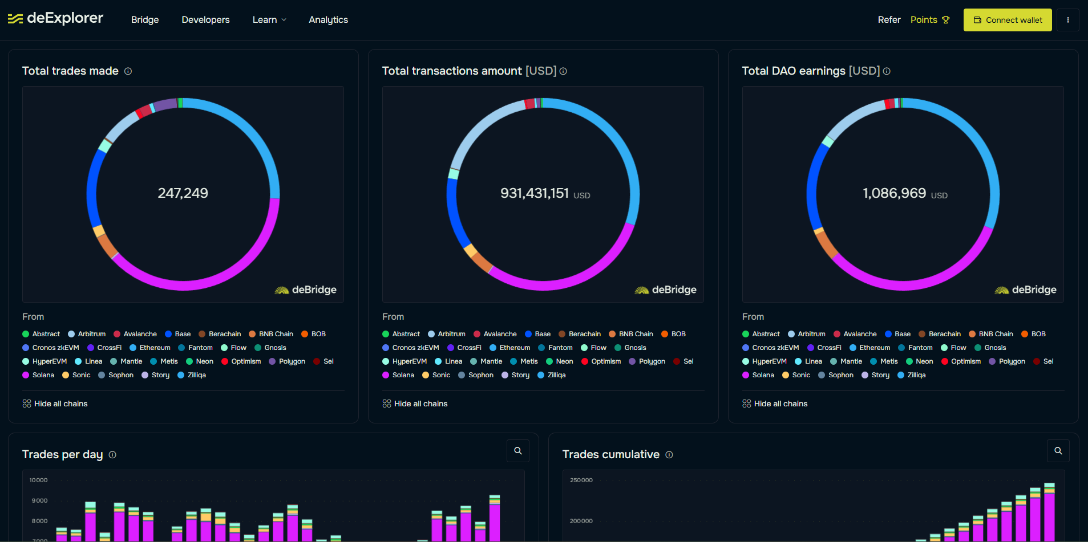Image resolution: width=1088 pixels, height=542 pixels.
Task: Toggle Ethereum chain in transactions amount legend
Action: click(x=509, y=348)
